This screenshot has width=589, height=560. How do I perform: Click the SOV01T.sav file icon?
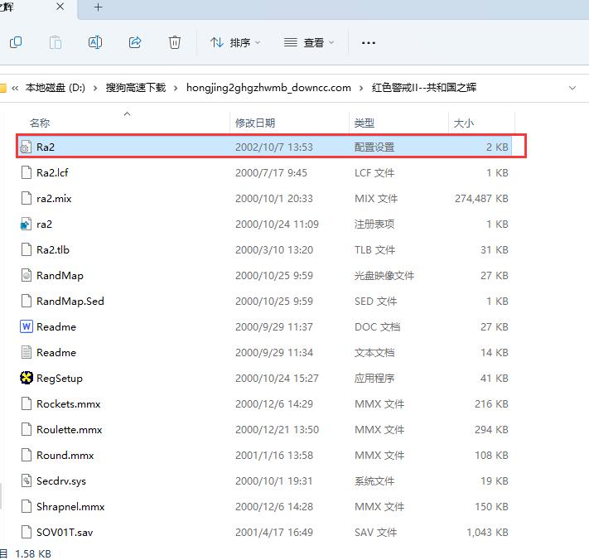click(x=27, y=532)
